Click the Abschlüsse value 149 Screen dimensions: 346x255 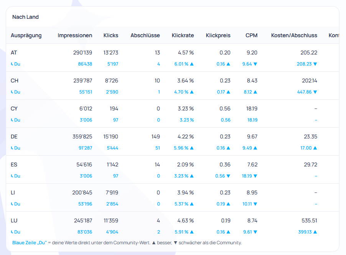[x=156, y=137]
